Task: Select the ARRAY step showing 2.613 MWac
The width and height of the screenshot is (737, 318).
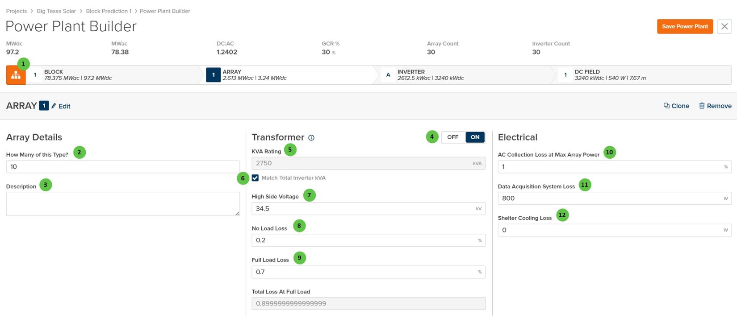Action: point(289,75)
